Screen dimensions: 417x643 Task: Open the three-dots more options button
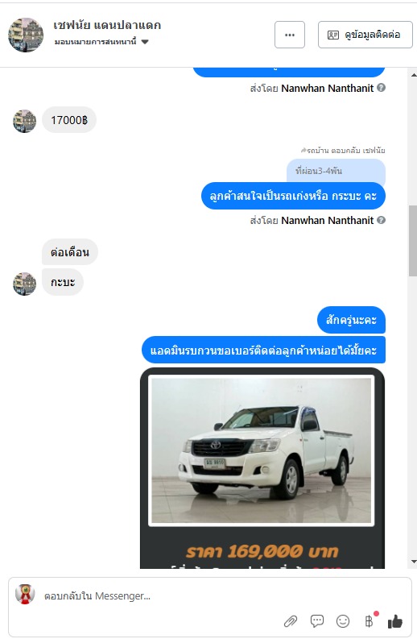coord(290,35)
